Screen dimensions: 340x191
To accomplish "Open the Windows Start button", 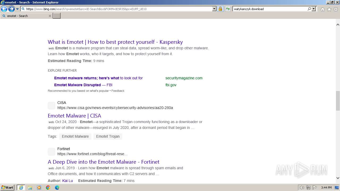I will 7,187.
